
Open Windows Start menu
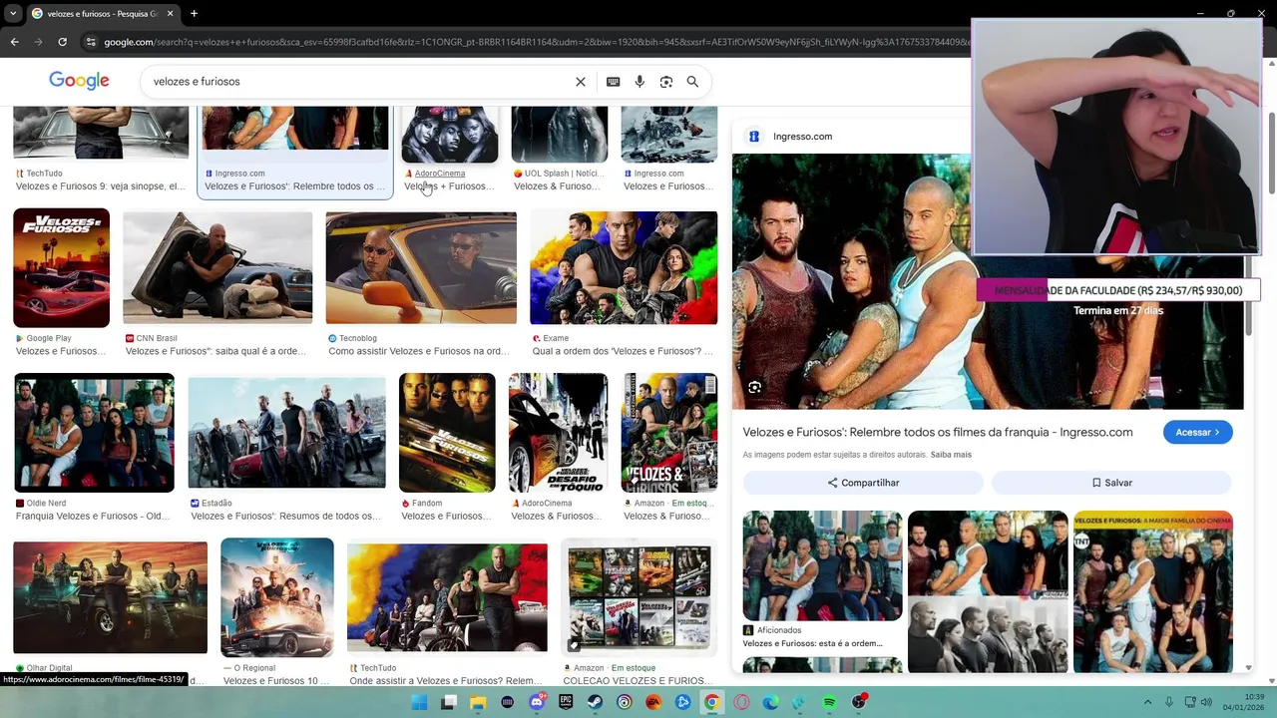(420, 702)
